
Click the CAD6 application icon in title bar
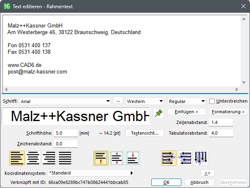(7, 7)
